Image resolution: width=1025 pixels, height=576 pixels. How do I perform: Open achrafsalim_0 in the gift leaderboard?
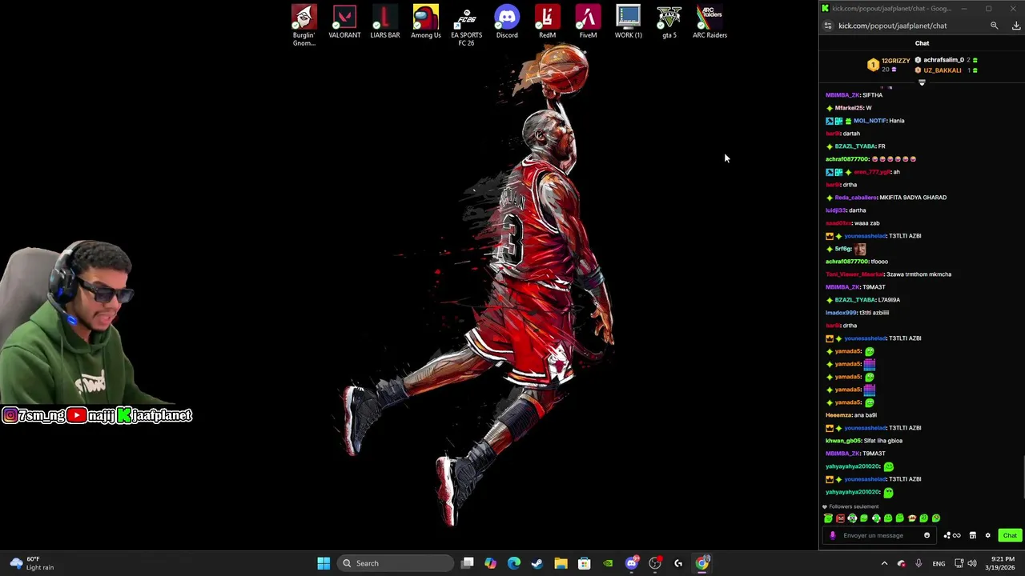(943, 60)
